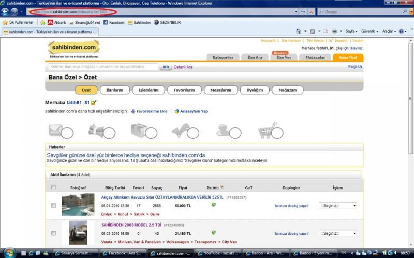
Task: Click the shopping cart summary icon
Action: pos(268,129)
